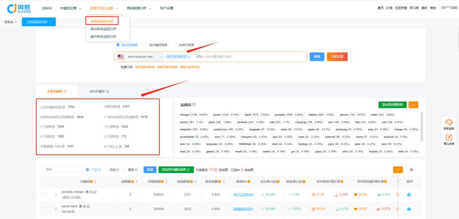Click help icon on 获得AC column
459x219 pixels.
click(x=249, y=182)
